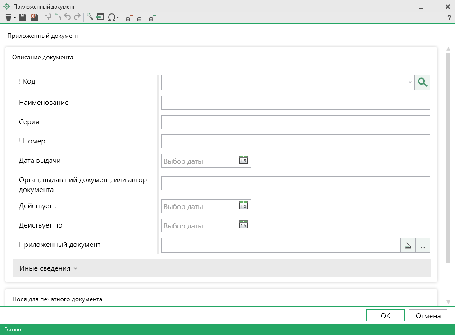The image size is (455, 335).
Task: Open calendar for Действует с field
Action: 243,206
